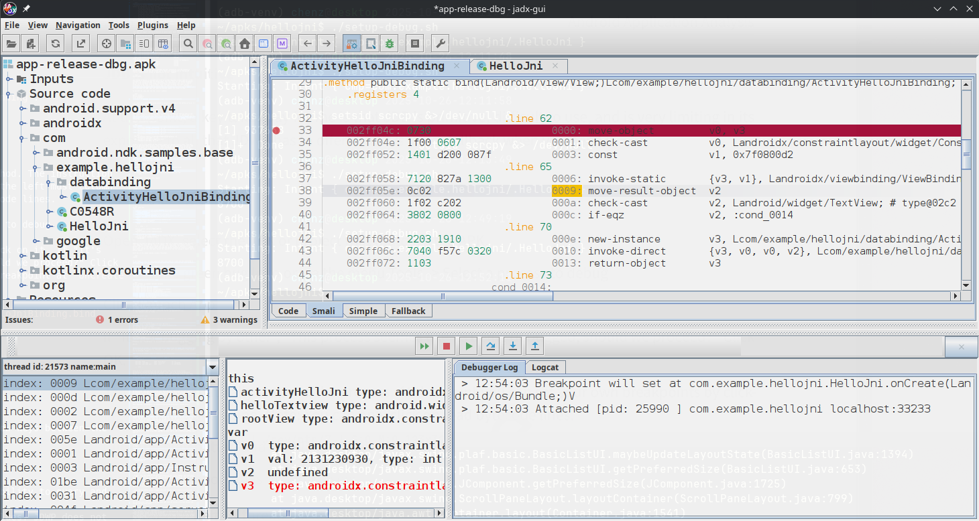Open the Plugins menu
The image size is (979, 521).
(x=152, y=25)
